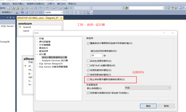
Task: Open the 窗口(W) menu
Action: point(61,4)
